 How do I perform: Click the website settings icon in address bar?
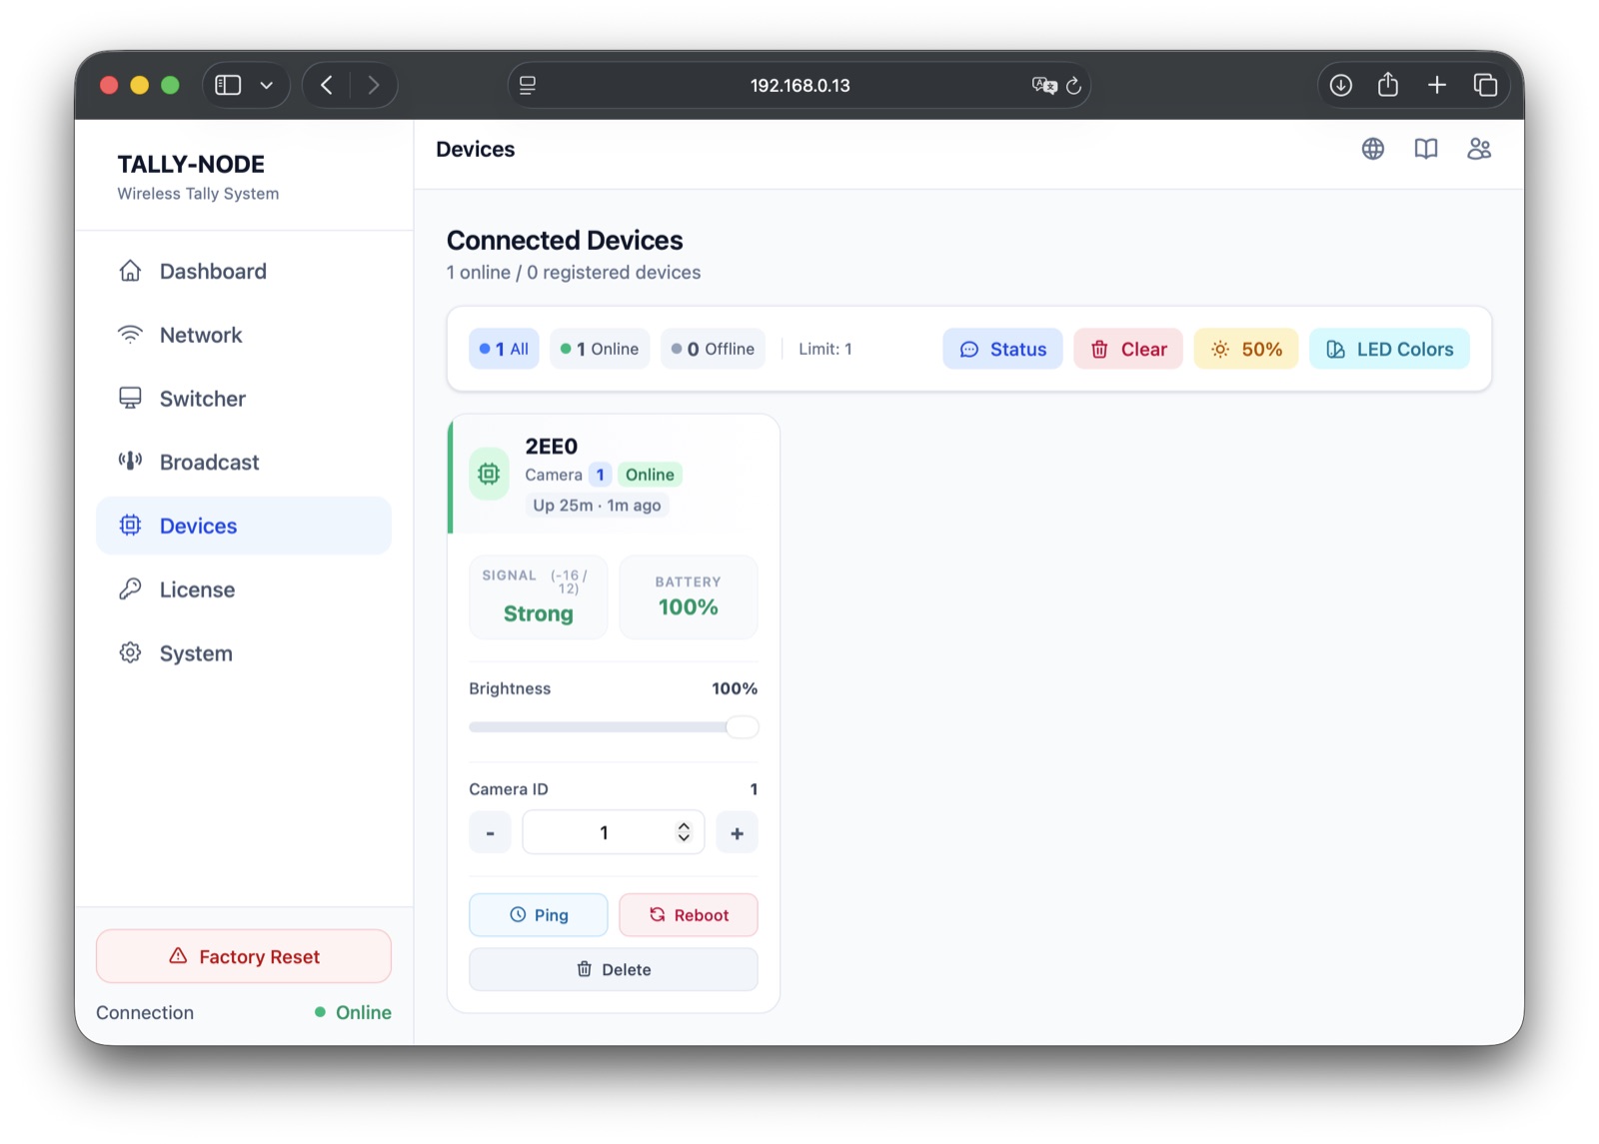click(528, 86)
